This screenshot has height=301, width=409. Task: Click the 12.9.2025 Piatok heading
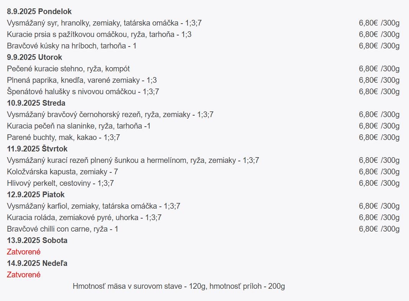coord(36,195)
